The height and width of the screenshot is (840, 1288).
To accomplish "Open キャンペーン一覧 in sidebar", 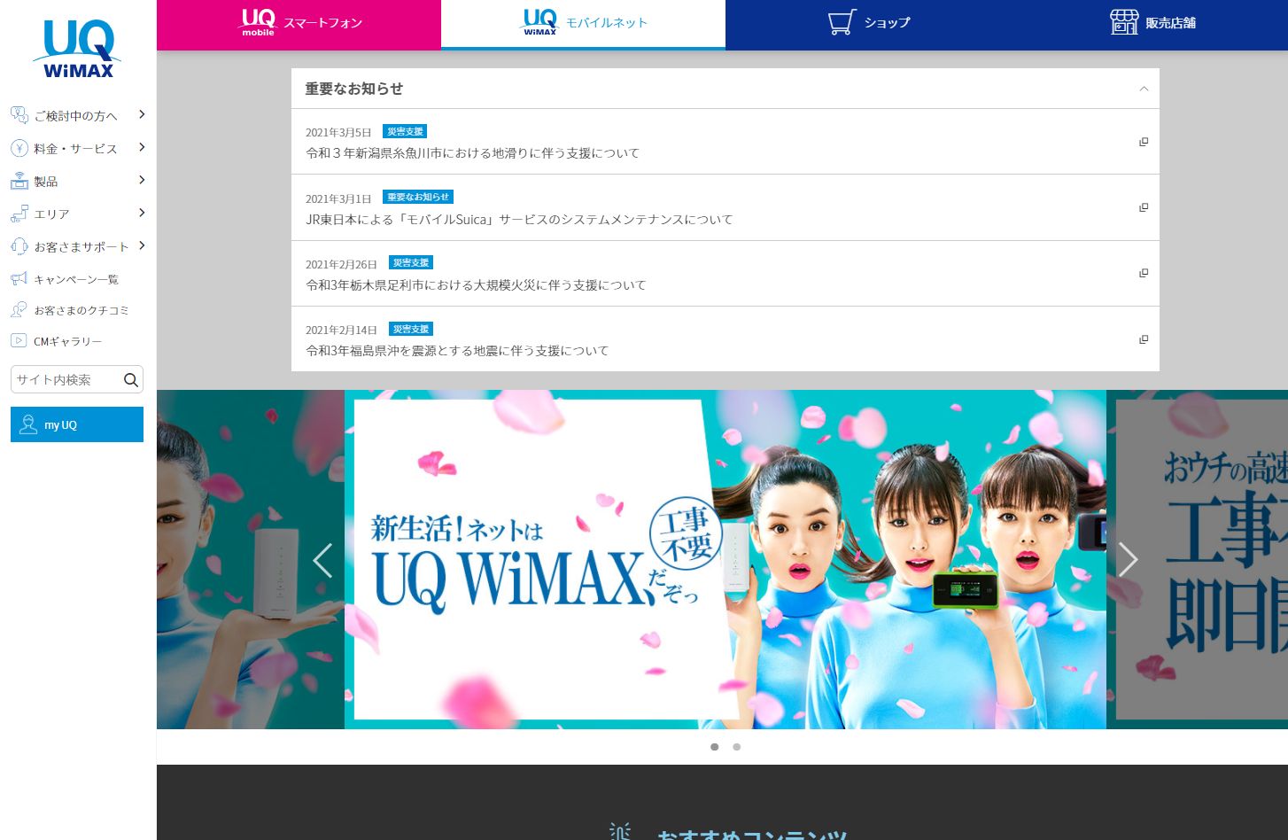I will 76,279.
